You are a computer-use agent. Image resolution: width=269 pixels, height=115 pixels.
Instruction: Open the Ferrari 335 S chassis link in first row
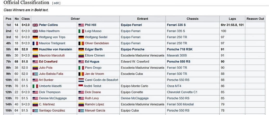176,25
